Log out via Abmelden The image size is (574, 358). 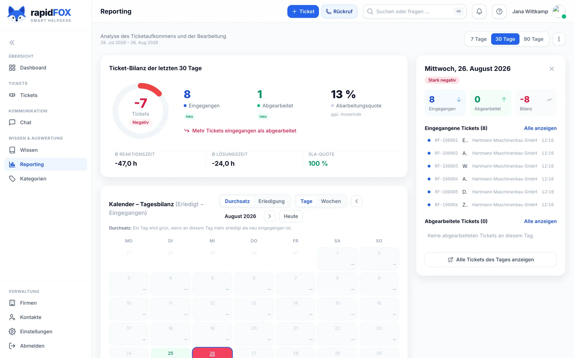[46, 346]
